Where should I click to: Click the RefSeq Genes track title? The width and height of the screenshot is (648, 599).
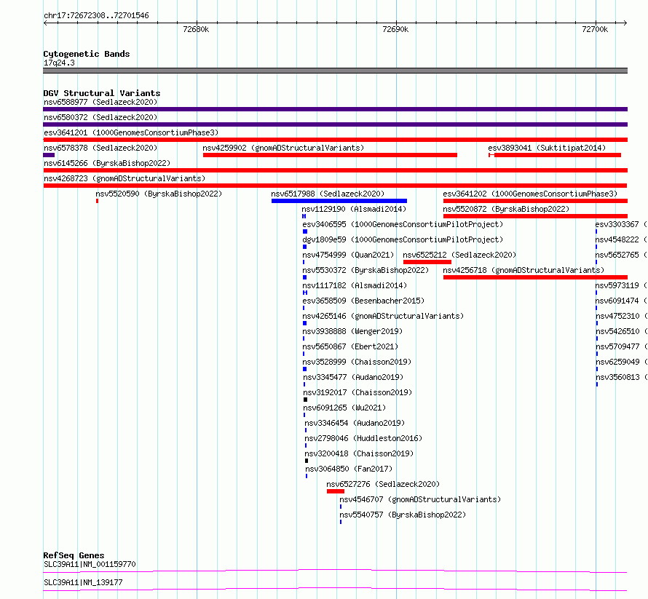(x=74, y=555)
